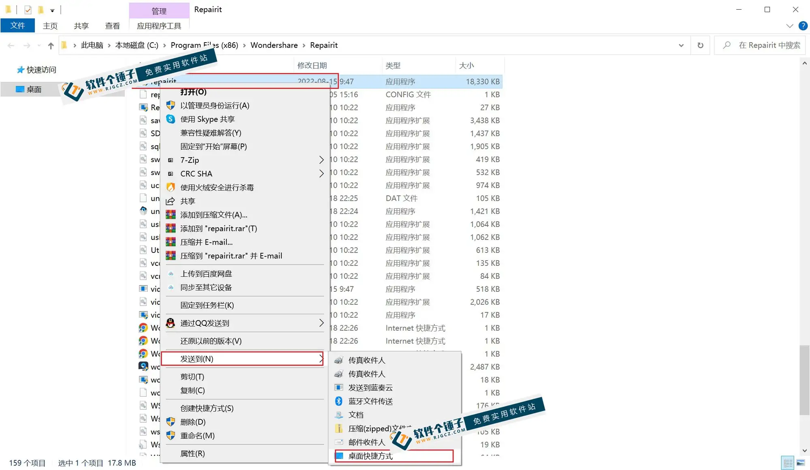The width and height of the screenshot is (810, 470).
Task: Go up one folder level with the up arrow
Action: (x=51, y=45)
